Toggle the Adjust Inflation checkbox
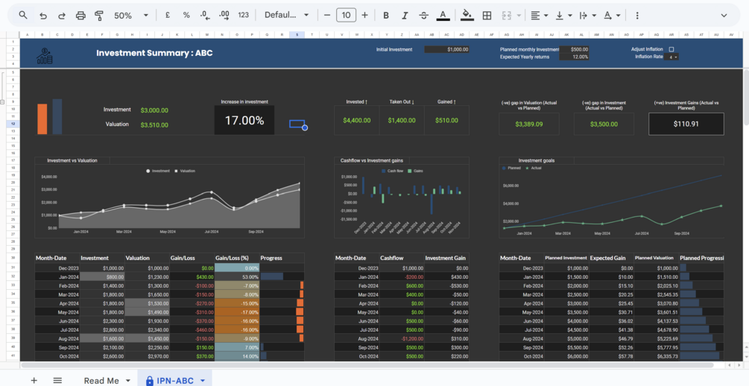 [x=671, y=49]
